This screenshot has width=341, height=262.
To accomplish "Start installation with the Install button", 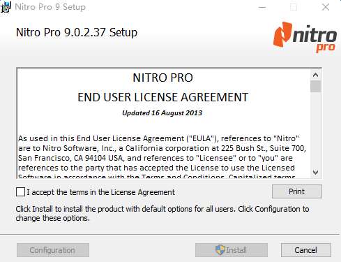I will pos(232,250).
